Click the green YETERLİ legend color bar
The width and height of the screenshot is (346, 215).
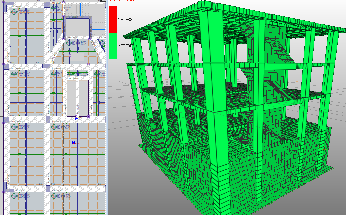(x=113, y=46)
